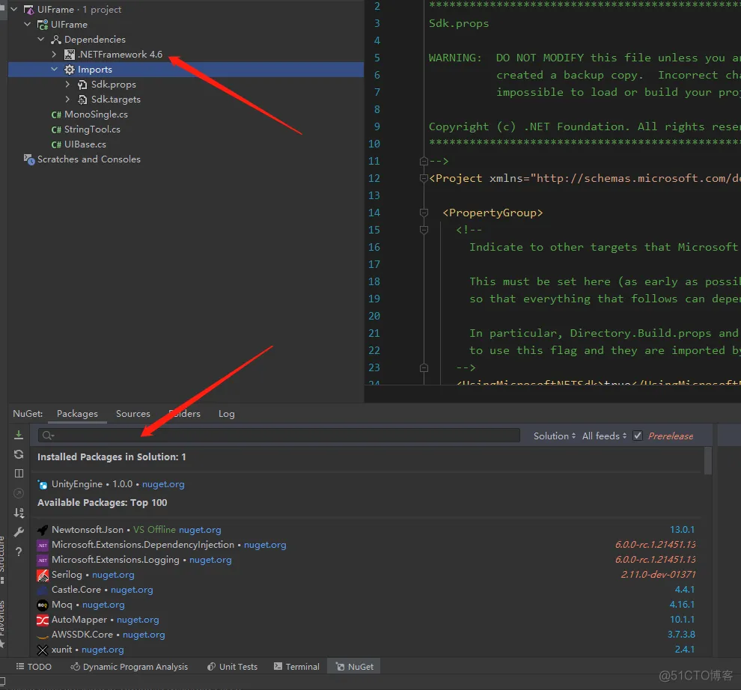Image resolution: width=741 pixels, height=690 pixels.
Task: Open the Solution scope dropdown
Action: pyautogui.click(x=555, y=436)
